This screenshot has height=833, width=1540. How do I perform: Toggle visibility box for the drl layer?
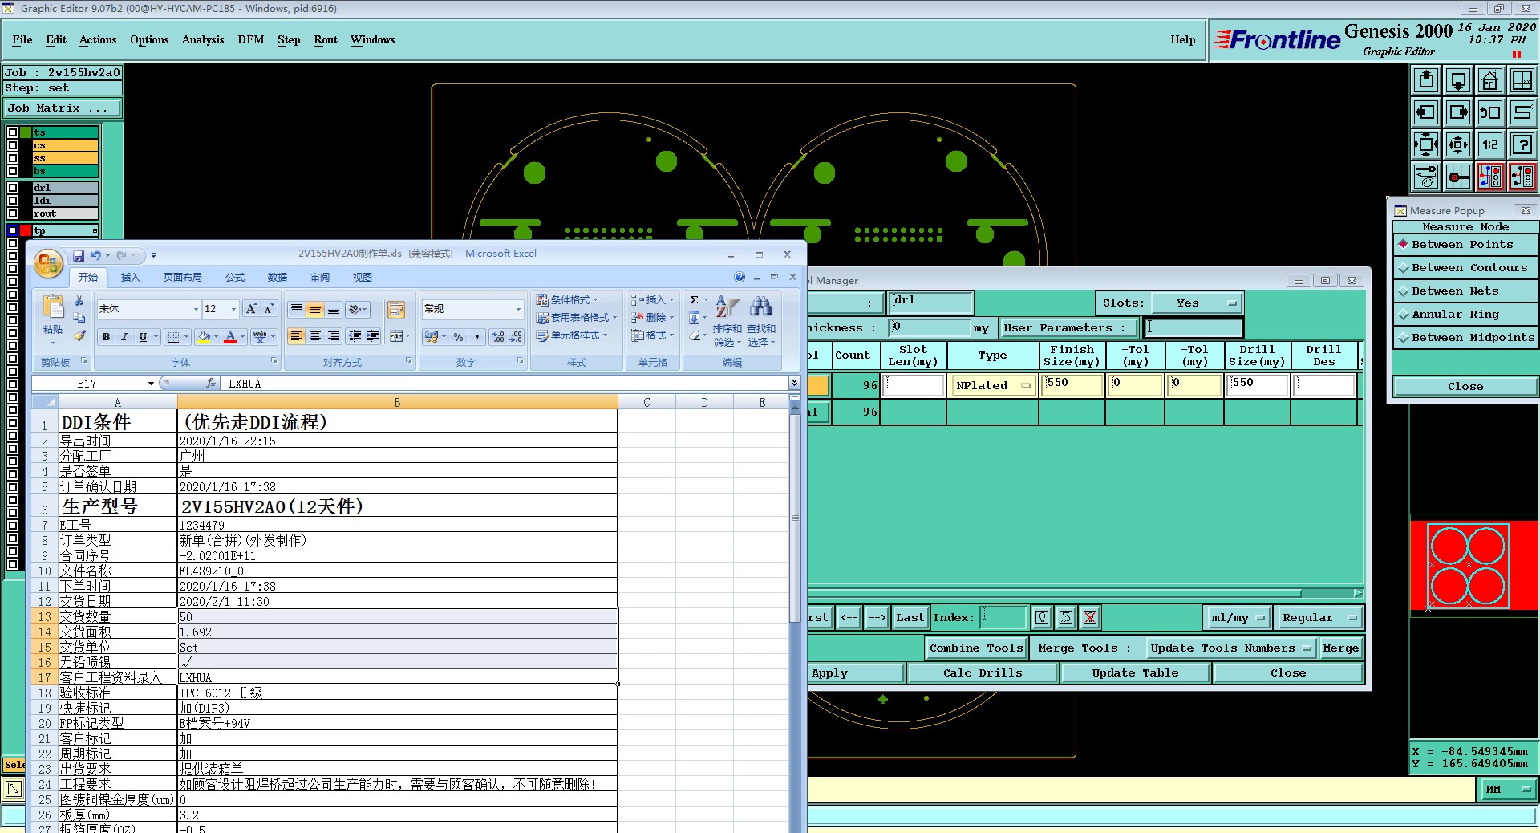(x=13, y=188)
